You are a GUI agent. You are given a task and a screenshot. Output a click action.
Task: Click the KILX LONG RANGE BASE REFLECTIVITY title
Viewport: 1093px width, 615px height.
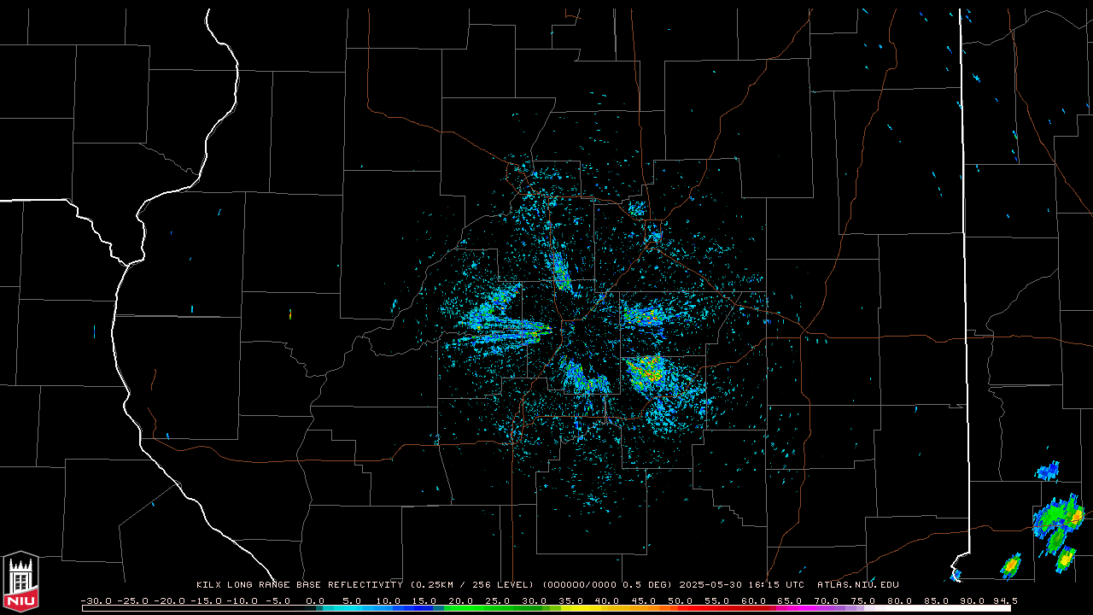point(299,585)
